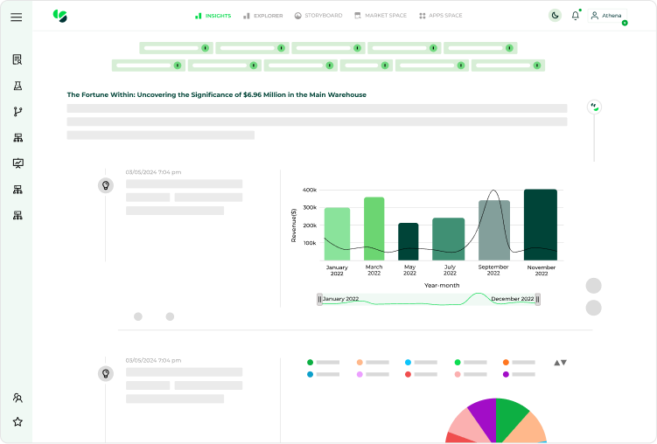Select the July 2022 revenue bar
Screen dimensions: 657x444
tap(448, 239)
